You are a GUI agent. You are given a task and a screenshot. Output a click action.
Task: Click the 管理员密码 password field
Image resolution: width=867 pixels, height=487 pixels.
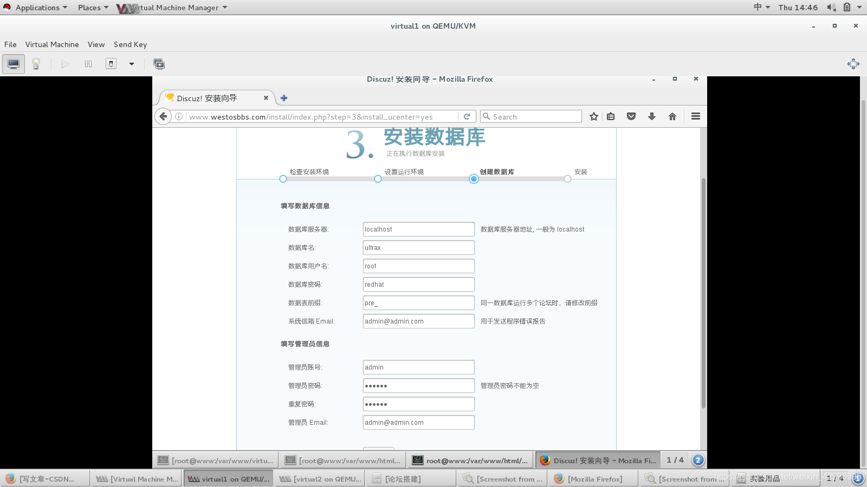pyautogui.click(x=418, y=386)
